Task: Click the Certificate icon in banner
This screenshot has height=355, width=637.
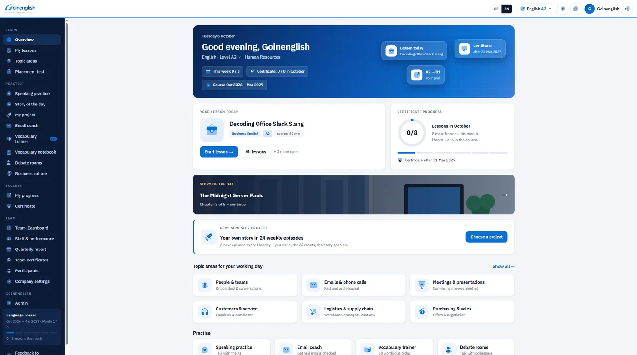Action: click(464, 49)
